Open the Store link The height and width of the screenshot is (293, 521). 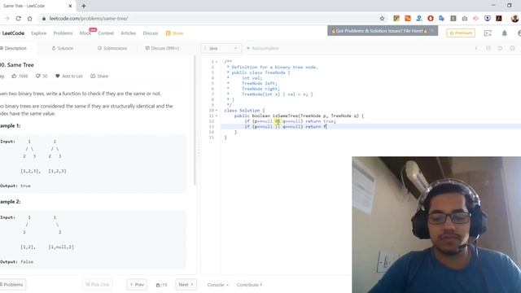[174, 33]
